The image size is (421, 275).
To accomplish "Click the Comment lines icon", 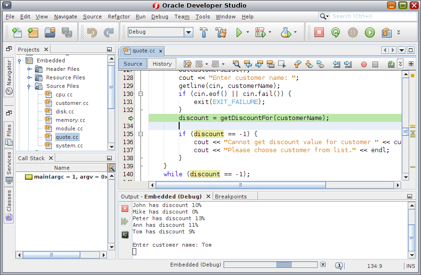I will (x=391, y=64).
